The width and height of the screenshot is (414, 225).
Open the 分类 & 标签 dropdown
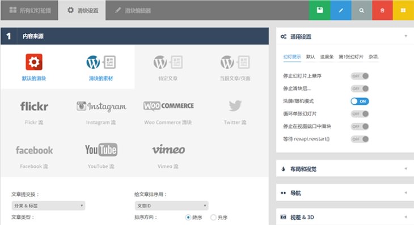48,206
